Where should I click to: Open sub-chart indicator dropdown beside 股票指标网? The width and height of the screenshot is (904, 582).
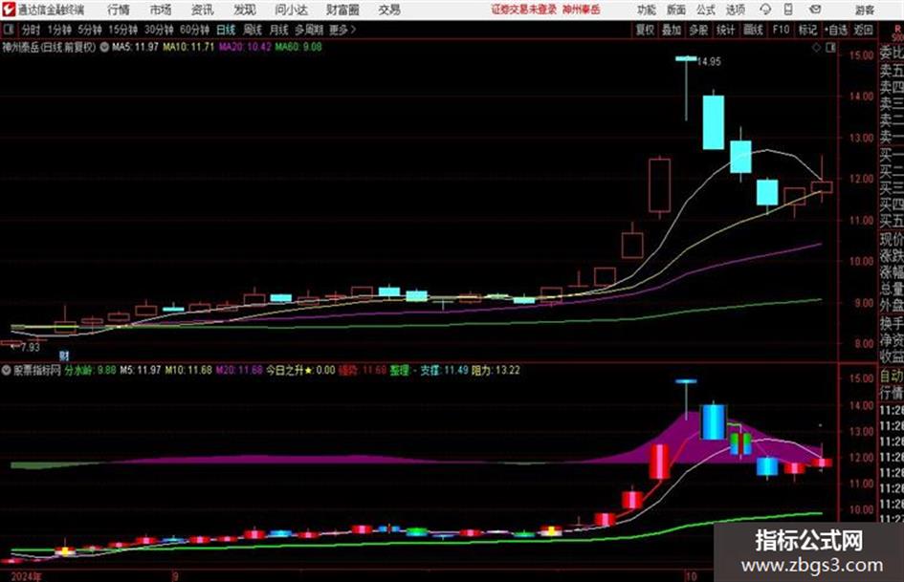pos(7,371)
